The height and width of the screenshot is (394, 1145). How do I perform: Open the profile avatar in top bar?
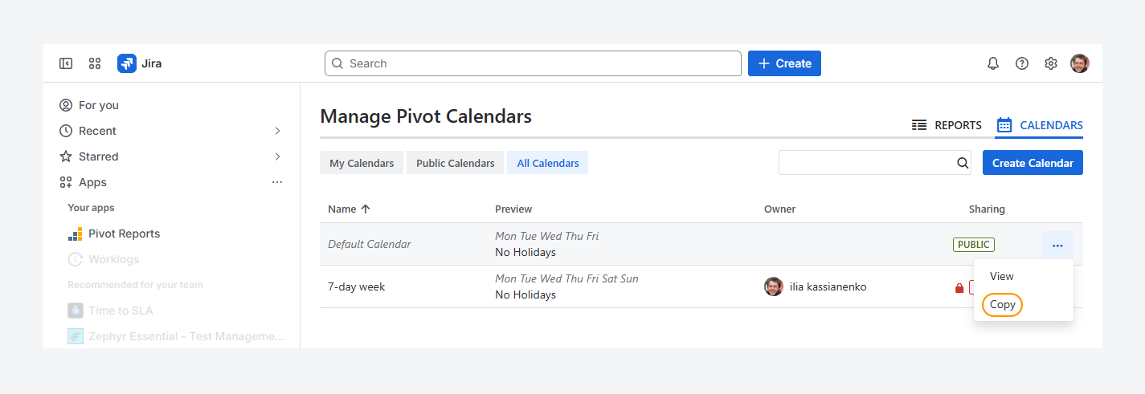[x=1080, y=63]
